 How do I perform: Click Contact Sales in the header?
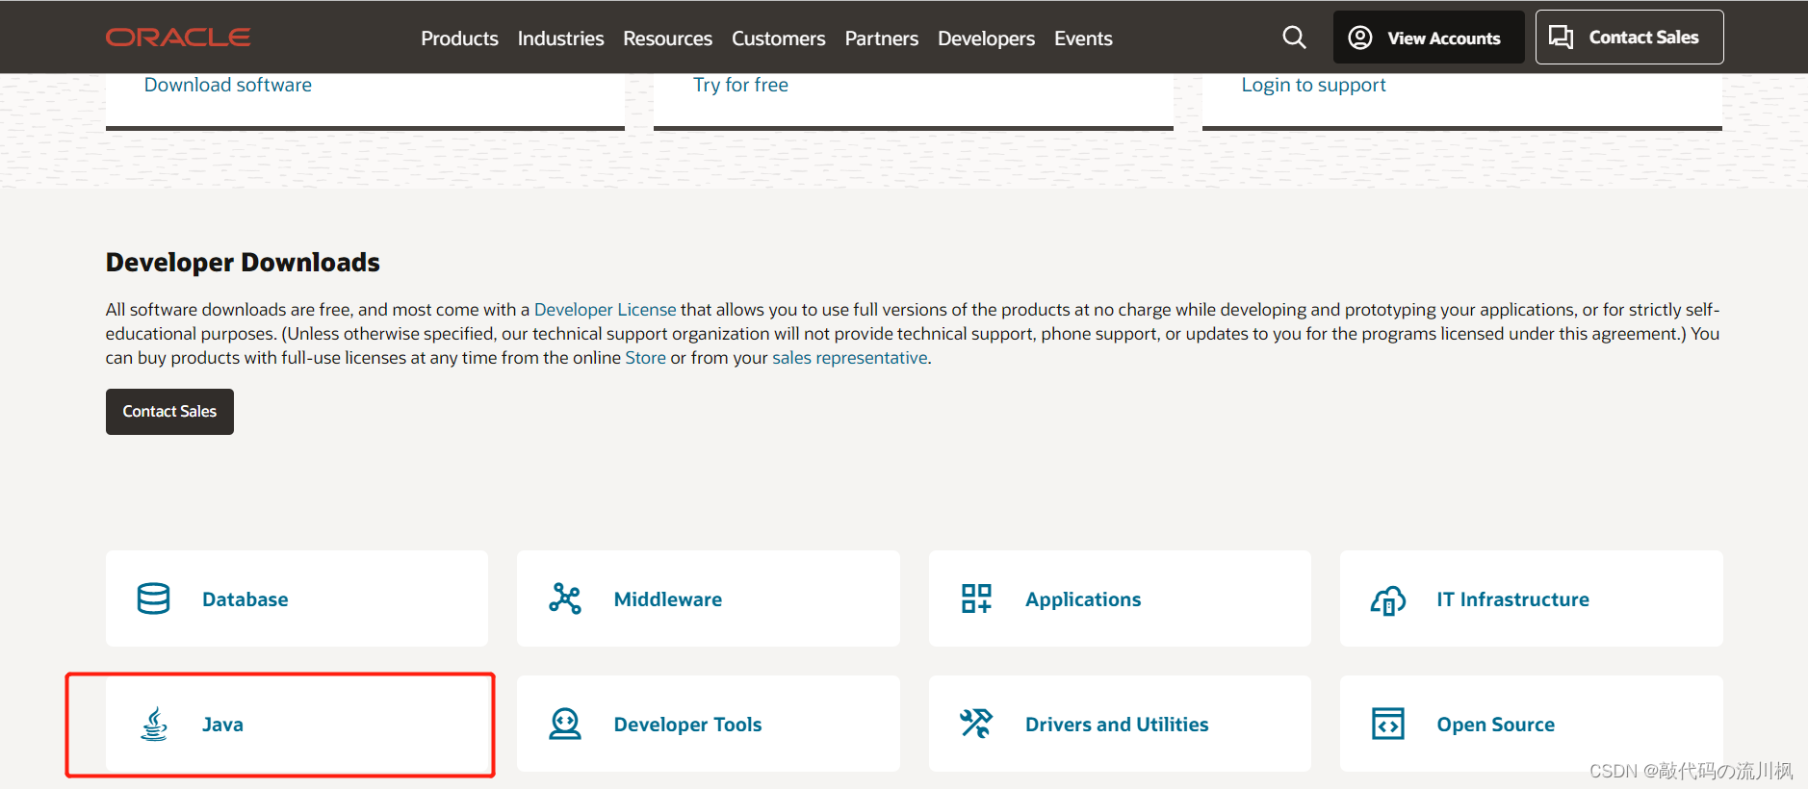(x=1629, y=38)
